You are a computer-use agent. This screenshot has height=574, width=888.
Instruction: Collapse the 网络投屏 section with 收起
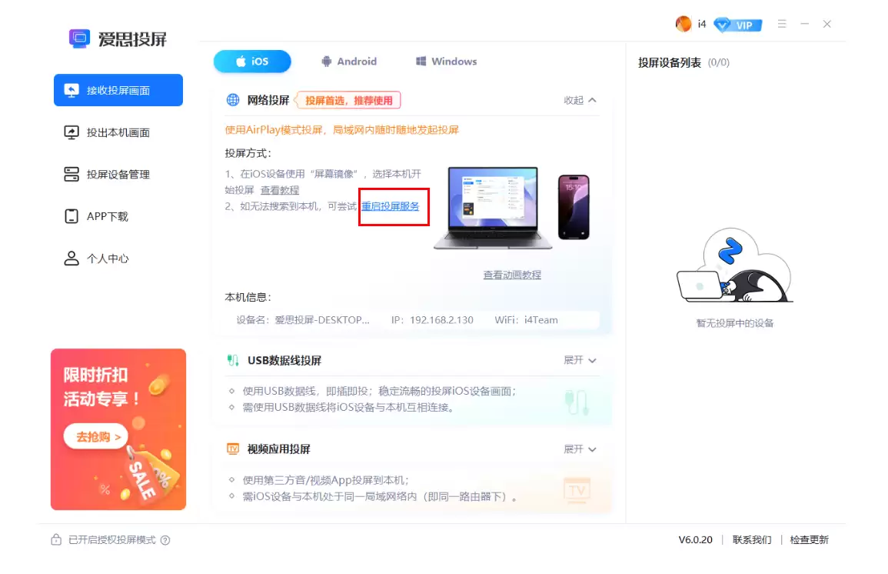(x=580, y=100)
